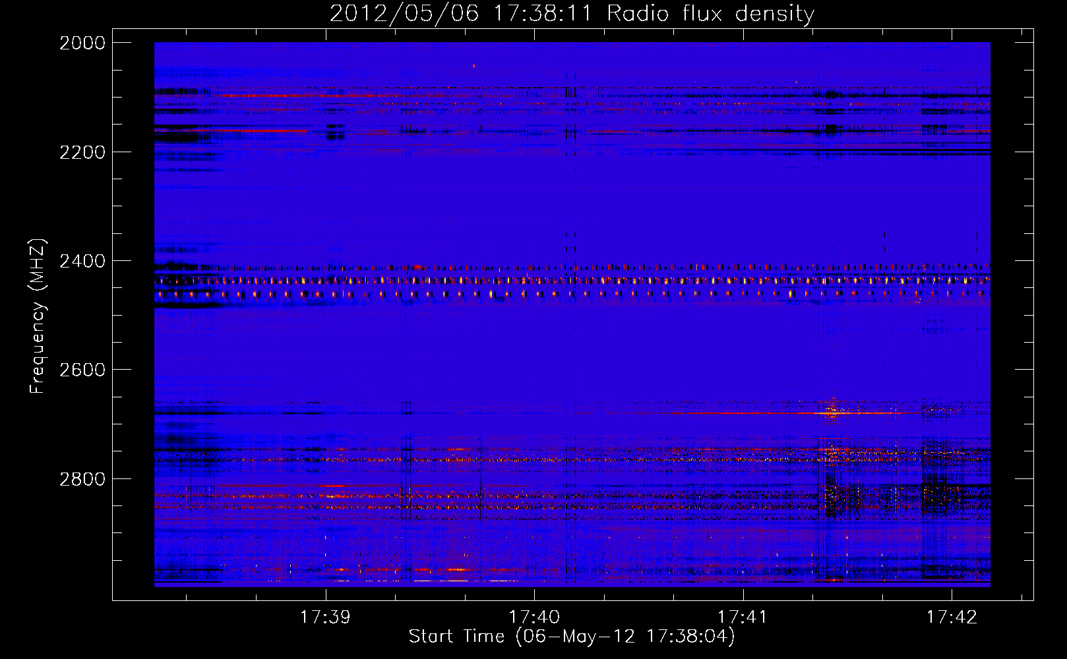The image size is (1067, 659).
Task: Select the '2000' frequency axis label
Action: point(82,43)
